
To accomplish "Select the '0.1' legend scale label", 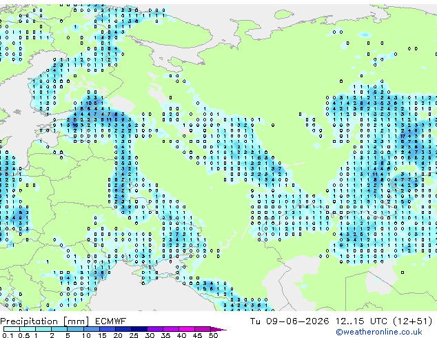I will [8, 335].
